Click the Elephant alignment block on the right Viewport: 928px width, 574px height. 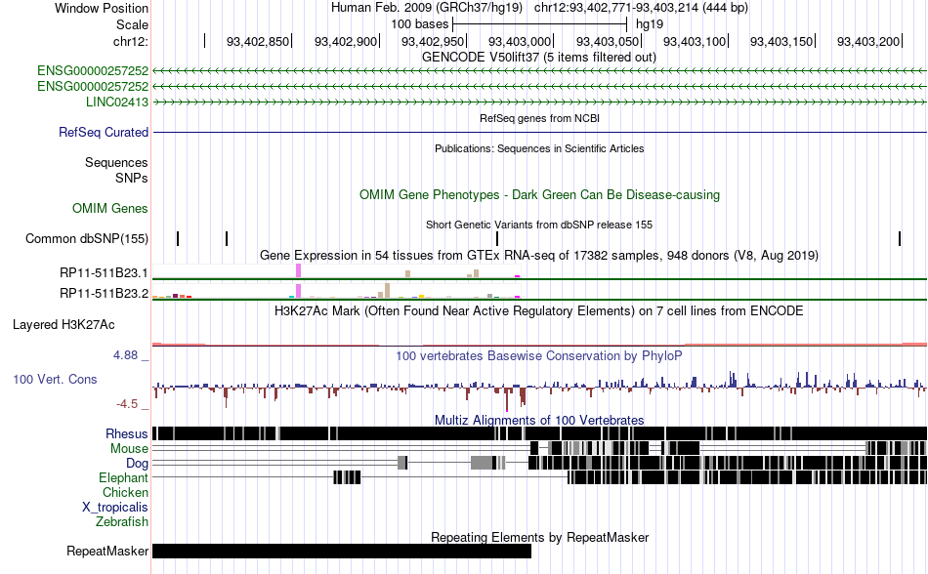coord(747,477)
